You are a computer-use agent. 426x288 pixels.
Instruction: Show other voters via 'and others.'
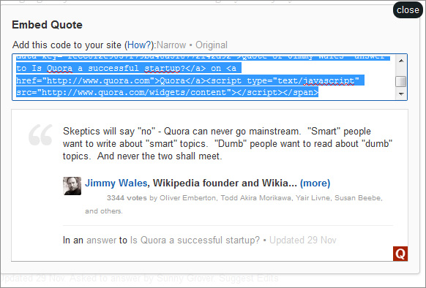pos(104,211)
